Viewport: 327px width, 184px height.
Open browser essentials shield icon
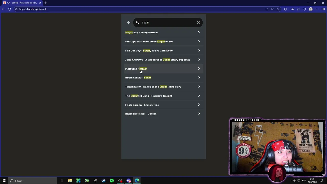304,9
